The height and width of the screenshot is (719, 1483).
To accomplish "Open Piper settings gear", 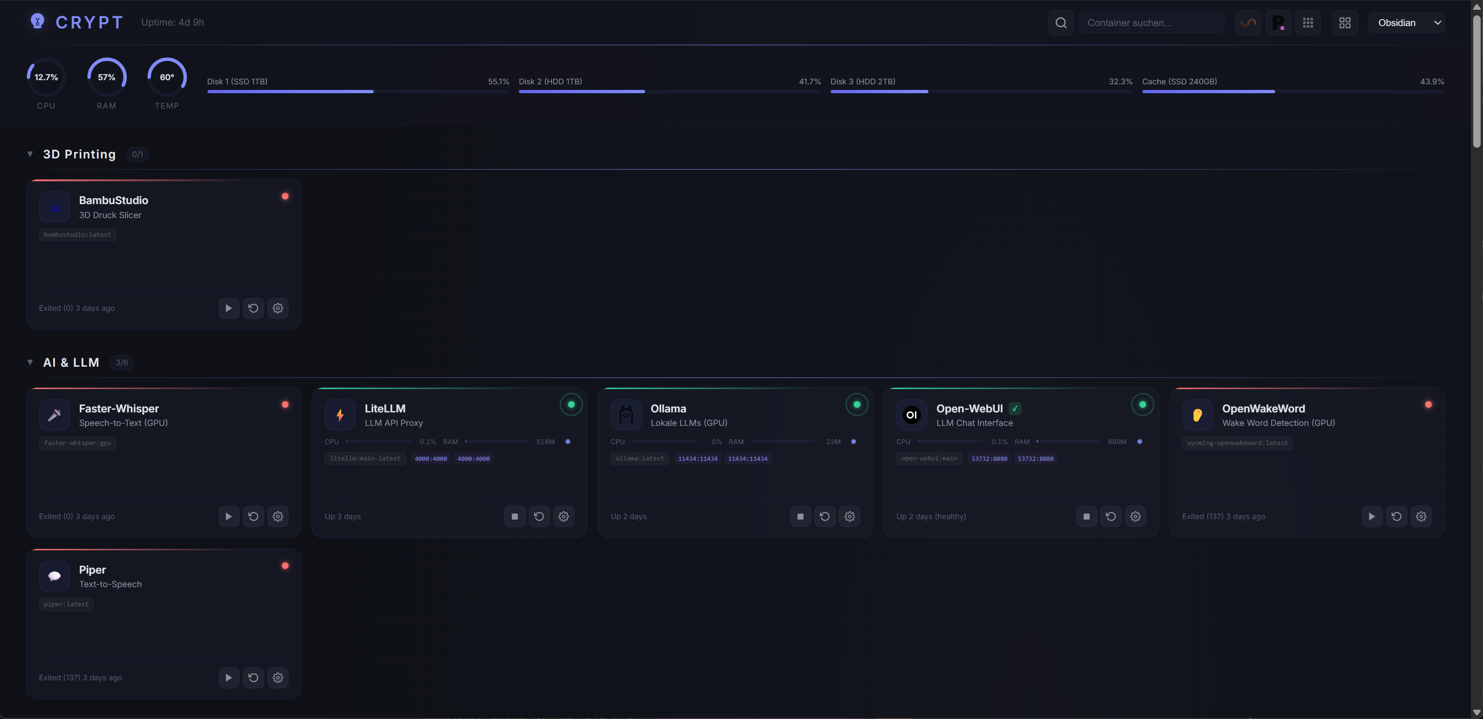I will tap(278, 678).
